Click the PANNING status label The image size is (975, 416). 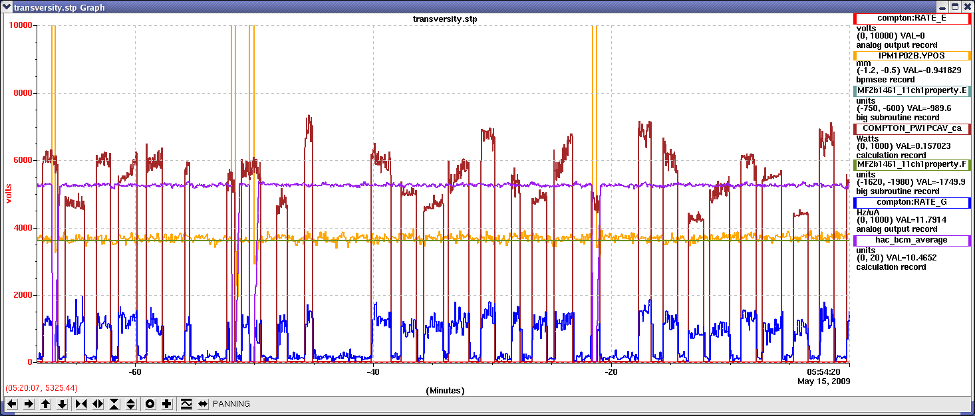[x=231, y=404]
